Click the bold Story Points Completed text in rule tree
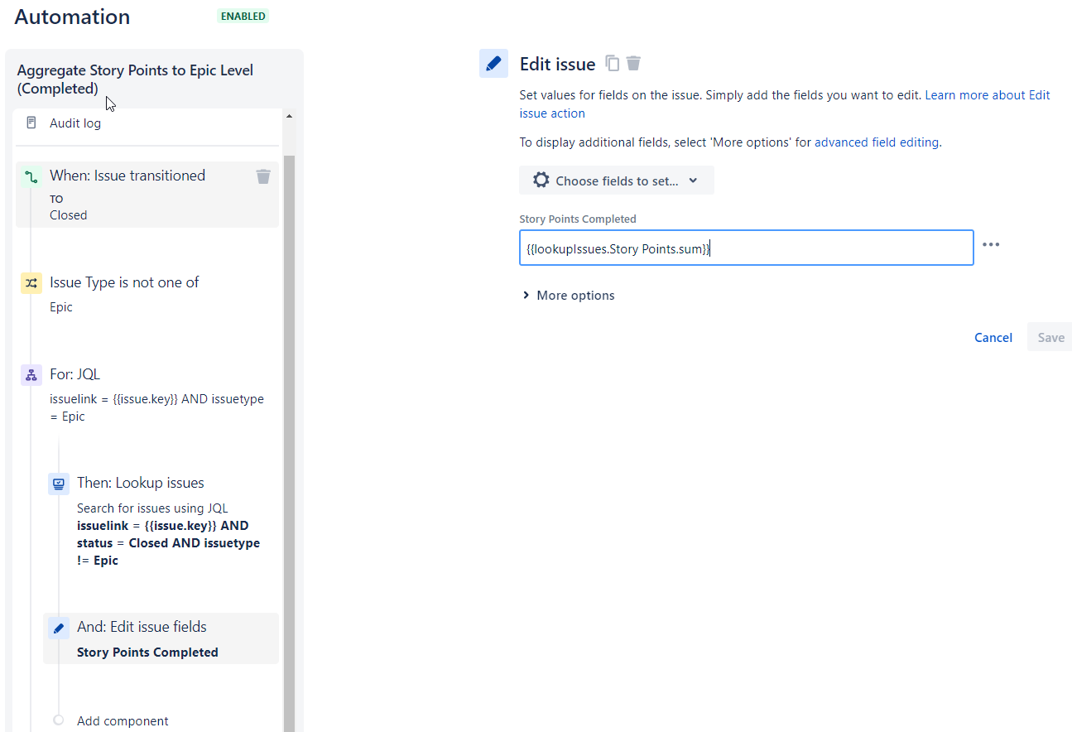 (x=147, y=653)
